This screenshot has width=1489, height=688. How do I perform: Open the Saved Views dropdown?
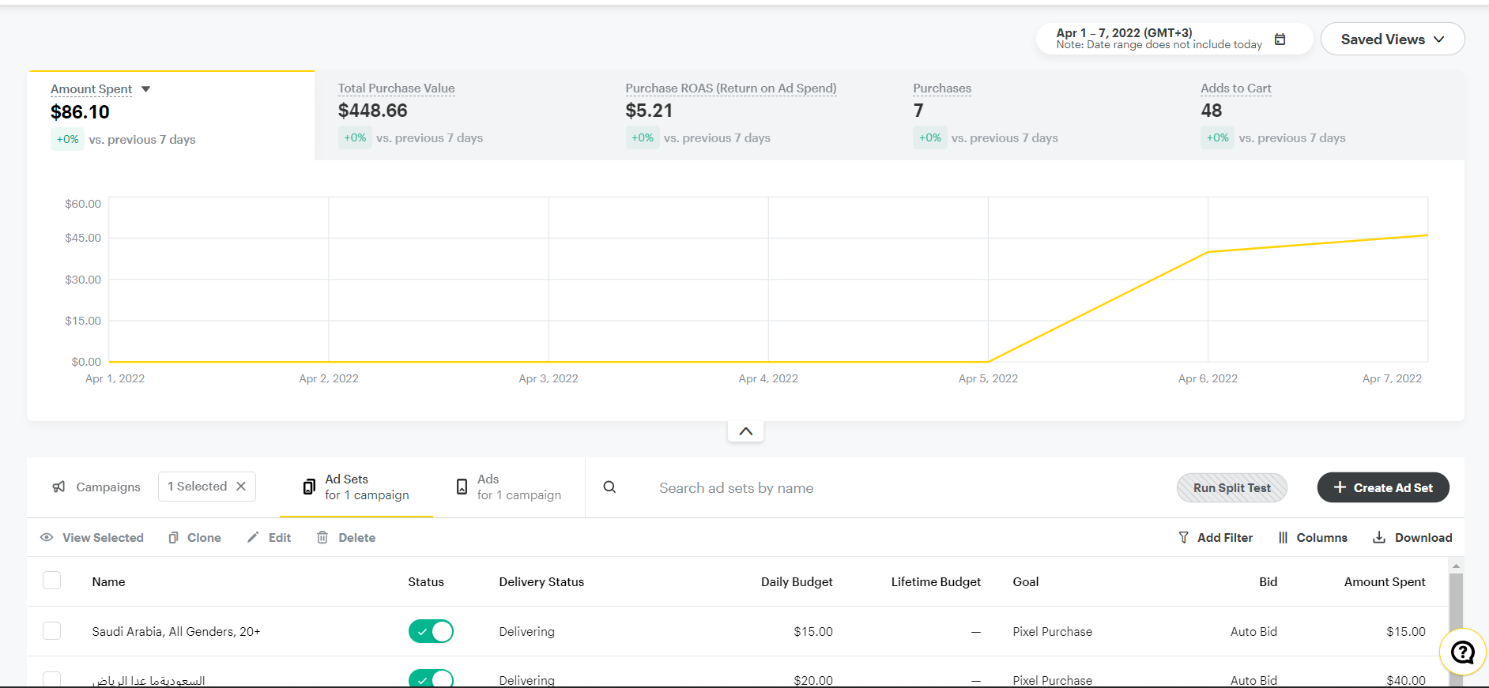point(1392,39)
